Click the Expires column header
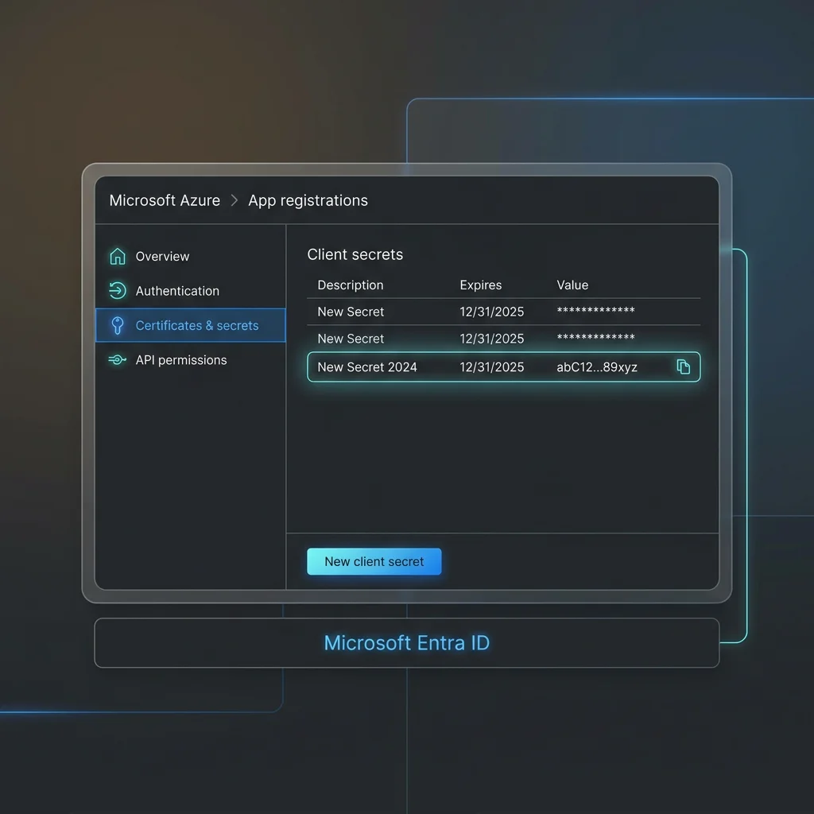 pyautogui.click(x=481, y=285)
